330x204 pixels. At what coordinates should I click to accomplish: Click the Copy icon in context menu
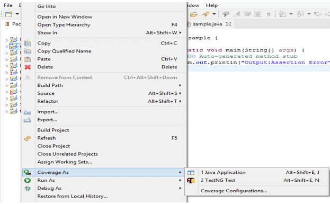(28, 43)
